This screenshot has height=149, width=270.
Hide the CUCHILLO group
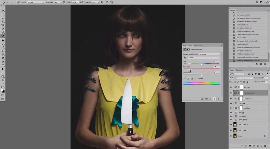tap(231, 116)
